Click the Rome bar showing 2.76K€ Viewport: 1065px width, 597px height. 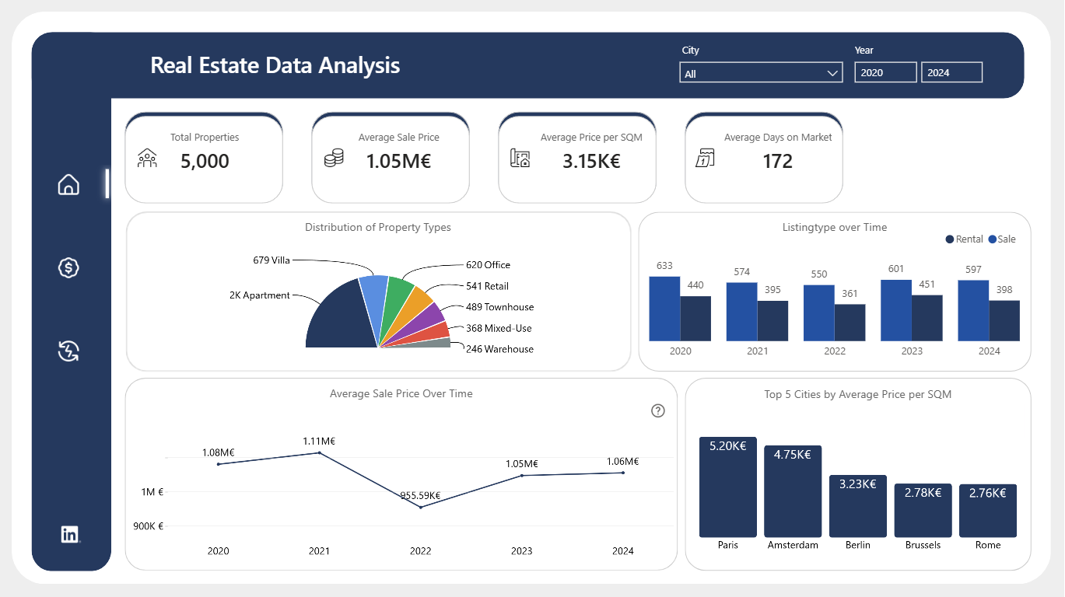988,511
